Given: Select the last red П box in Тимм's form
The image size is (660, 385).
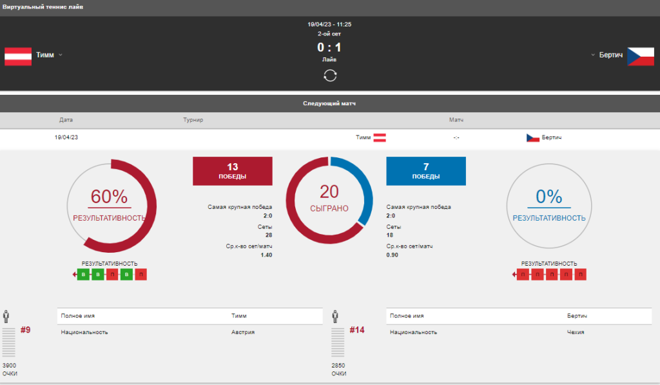Looking at the screenshot, I should coord(141,275).
